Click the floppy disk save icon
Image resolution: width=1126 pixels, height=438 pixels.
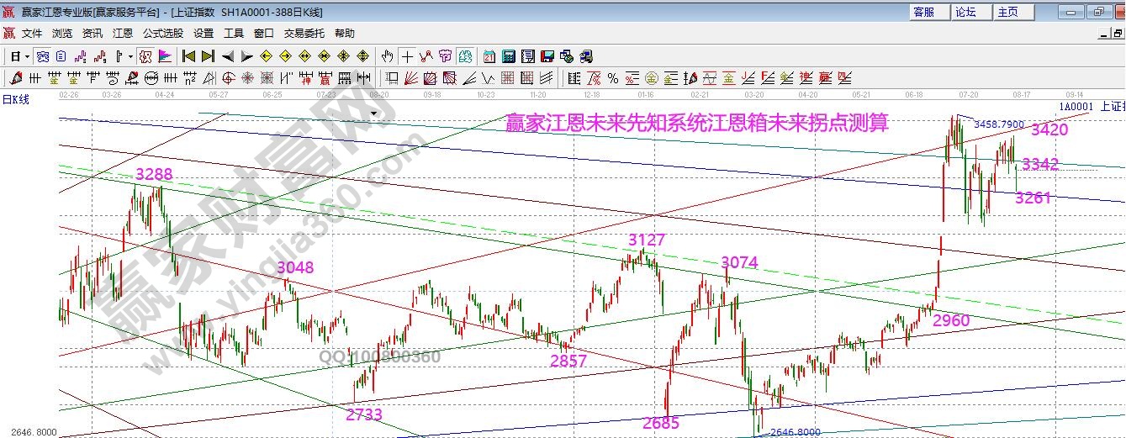coord(547,56)
